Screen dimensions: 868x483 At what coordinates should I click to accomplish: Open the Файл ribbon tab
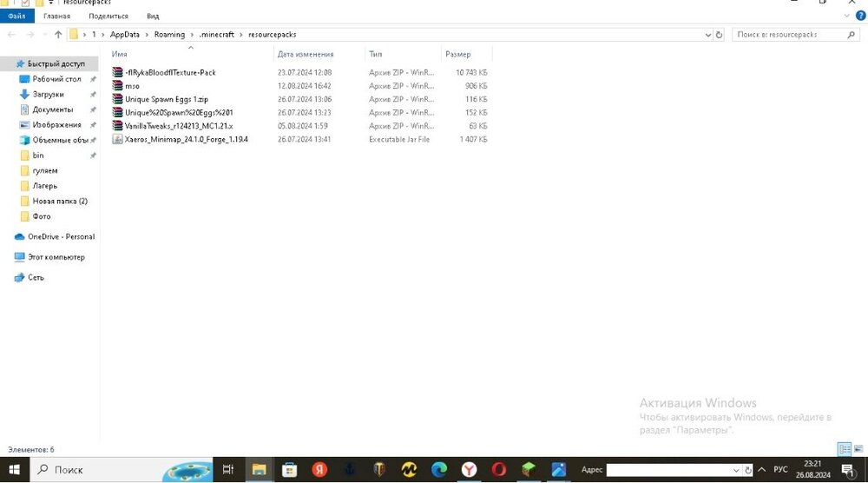tap(16, 16)
